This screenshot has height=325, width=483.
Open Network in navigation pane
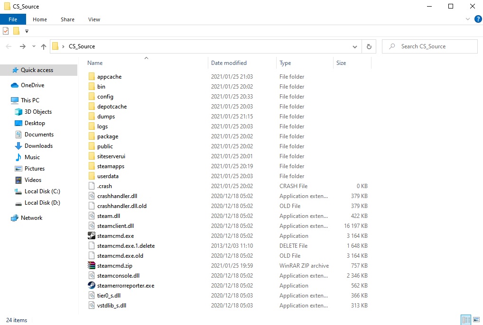31,217
